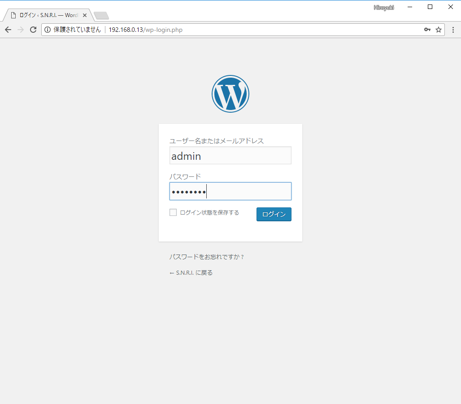Close the ログイン S.N.R.I. tab

click(85, 15)
